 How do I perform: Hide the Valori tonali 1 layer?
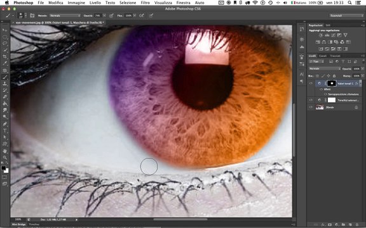pos(311,84)
